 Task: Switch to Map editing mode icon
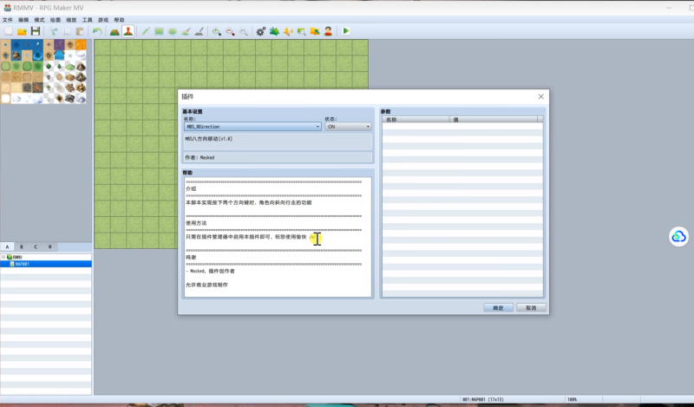point(115,31)
